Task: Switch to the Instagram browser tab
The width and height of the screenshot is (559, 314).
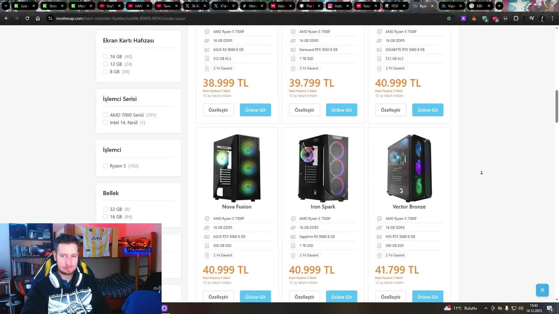Action: 338,6
